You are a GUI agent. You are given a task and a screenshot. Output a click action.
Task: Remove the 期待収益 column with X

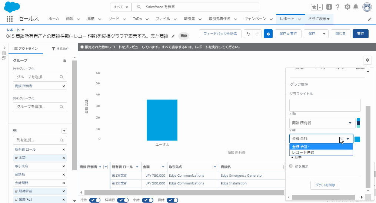pyautogui.click(x=64, y=191)
